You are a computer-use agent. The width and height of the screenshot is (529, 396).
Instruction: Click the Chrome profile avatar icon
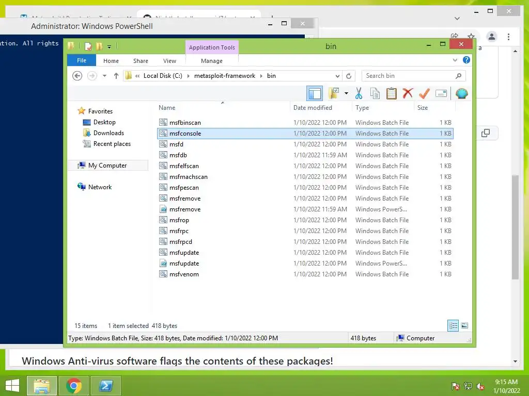point(492,37)
